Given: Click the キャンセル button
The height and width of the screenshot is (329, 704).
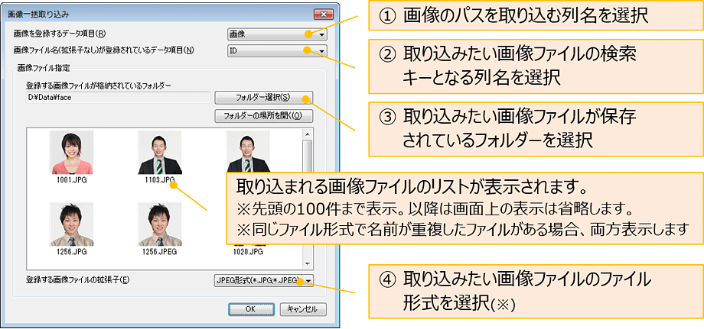Looking at the screenshot, I should 303,309.
